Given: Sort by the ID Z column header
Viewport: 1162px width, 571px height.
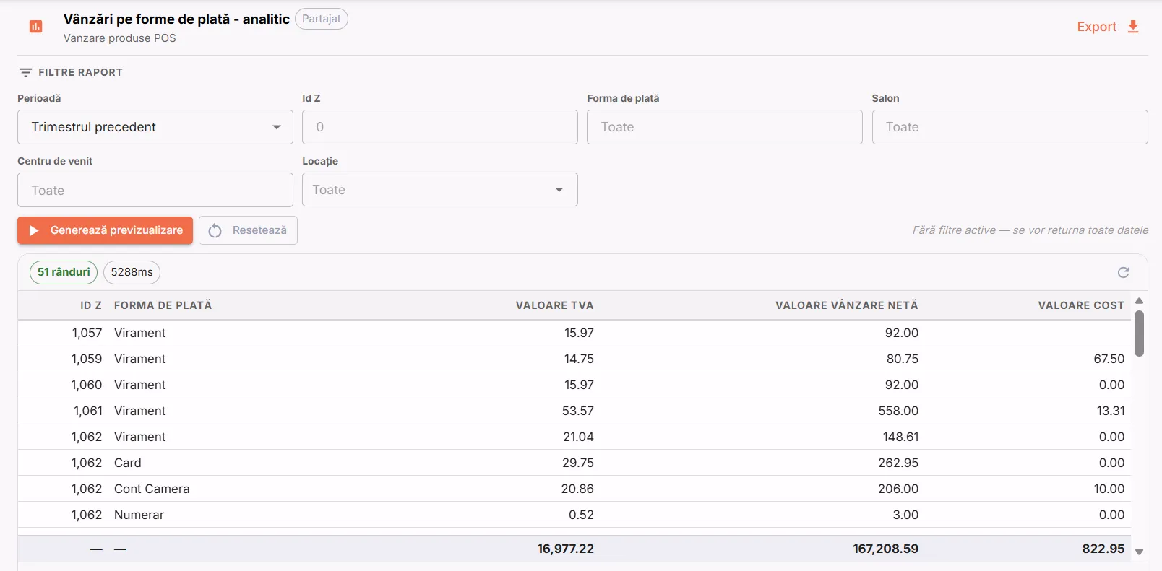Looking at the screenshot, I should [x=91, y=305].
